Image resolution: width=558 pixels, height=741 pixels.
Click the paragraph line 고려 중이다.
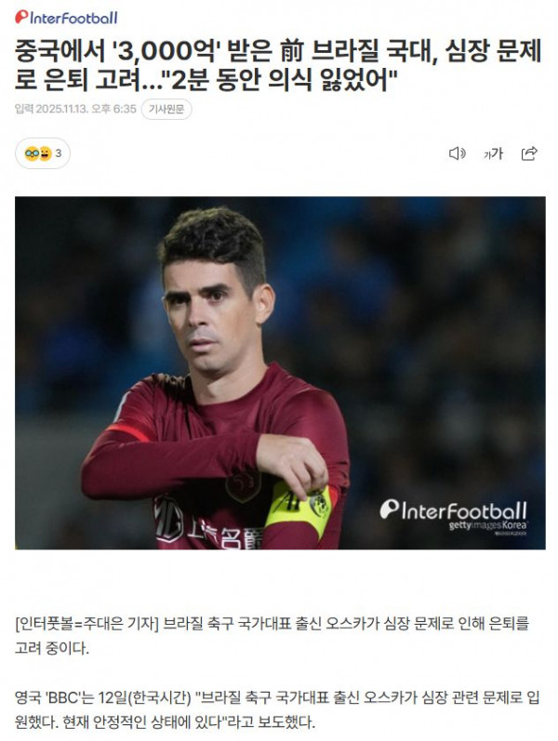[x=51, y=648]
